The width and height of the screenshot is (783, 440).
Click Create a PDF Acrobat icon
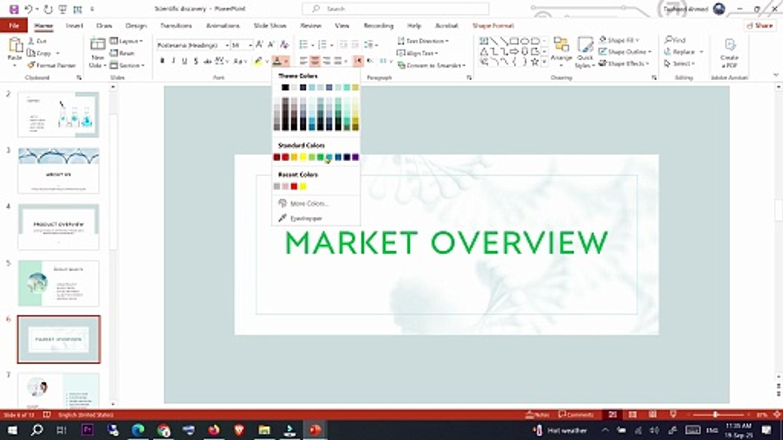(730, 45)
